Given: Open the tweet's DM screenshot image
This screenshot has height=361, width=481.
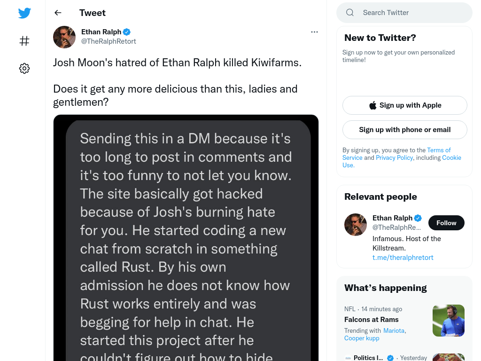Looking at the screenshot, I should (186, 238).
